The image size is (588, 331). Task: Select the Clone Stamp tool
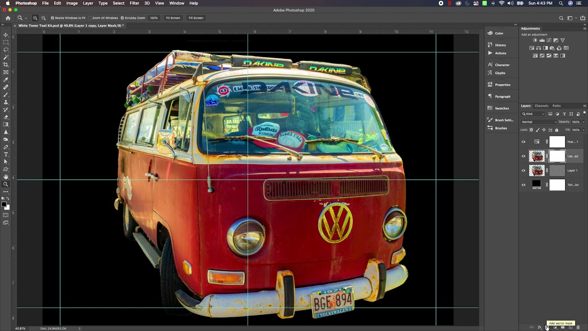6,102
